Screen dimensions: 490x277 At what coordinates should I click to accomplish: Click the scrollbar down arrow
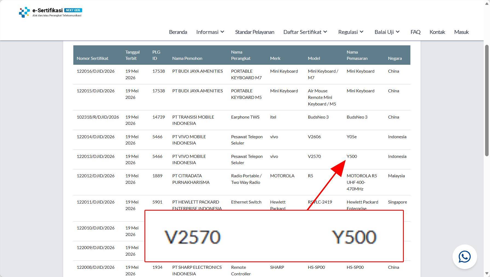click(487, 273)
